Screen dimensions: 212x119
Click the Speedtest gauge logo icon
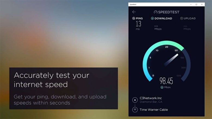coord(156,12)
